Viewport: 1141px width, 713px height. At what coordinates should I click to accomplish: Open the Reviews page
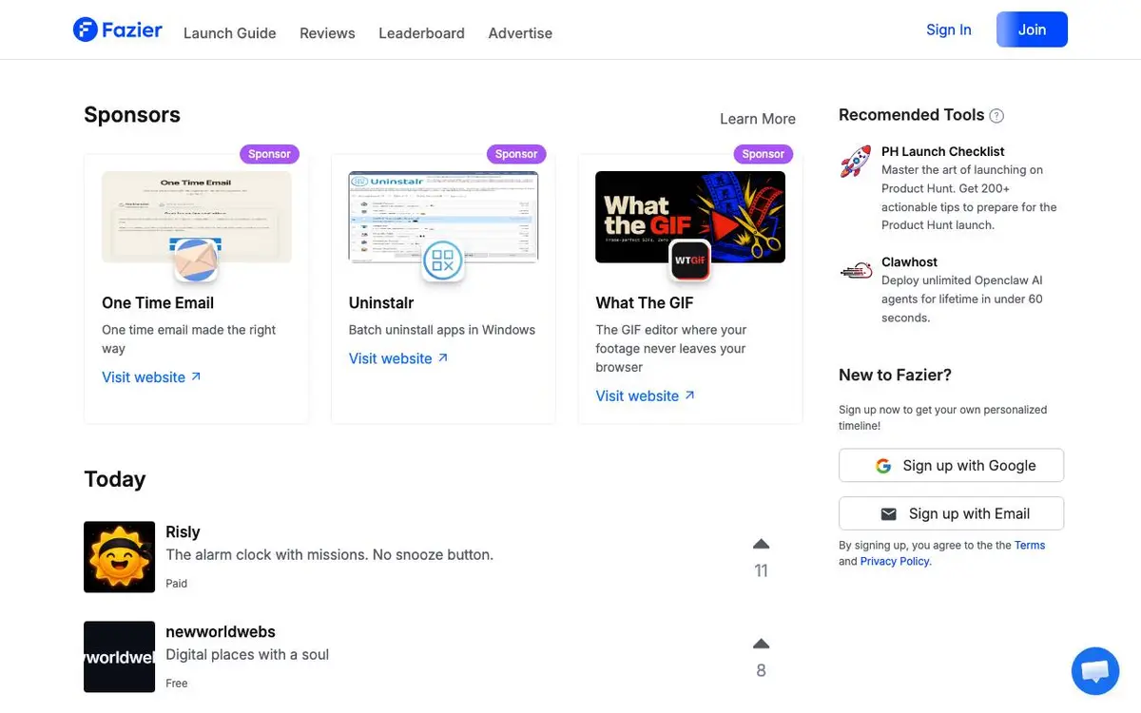point(327,33)
